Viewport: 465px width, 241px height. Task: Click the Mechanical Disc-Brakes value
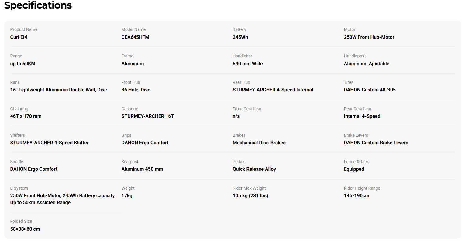coord(259,143)
